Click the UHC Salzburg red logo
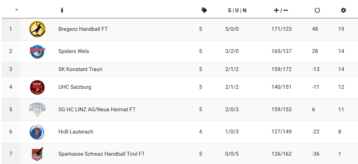The image size is (358, 164). pos(37,87)
